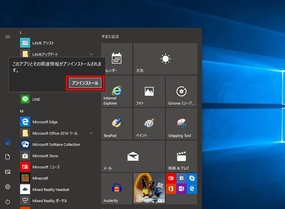Launch Minecraft from the app list

pos(40,178)
